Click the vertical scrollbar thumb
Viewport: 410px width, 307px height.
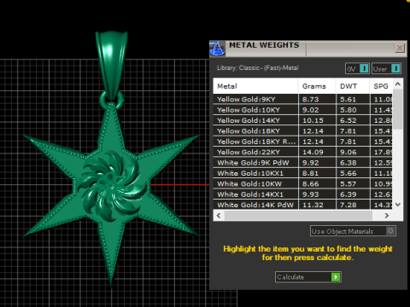(398, 109)
